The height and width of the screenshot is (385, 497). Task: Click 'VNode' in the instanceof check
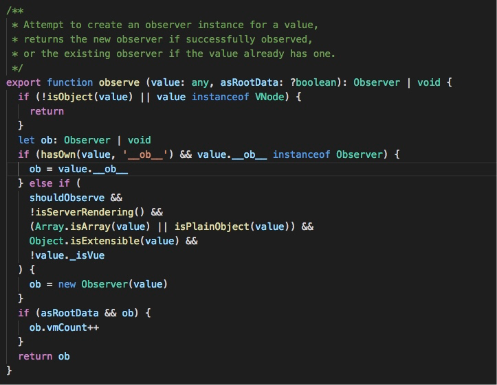pos(269,97)
